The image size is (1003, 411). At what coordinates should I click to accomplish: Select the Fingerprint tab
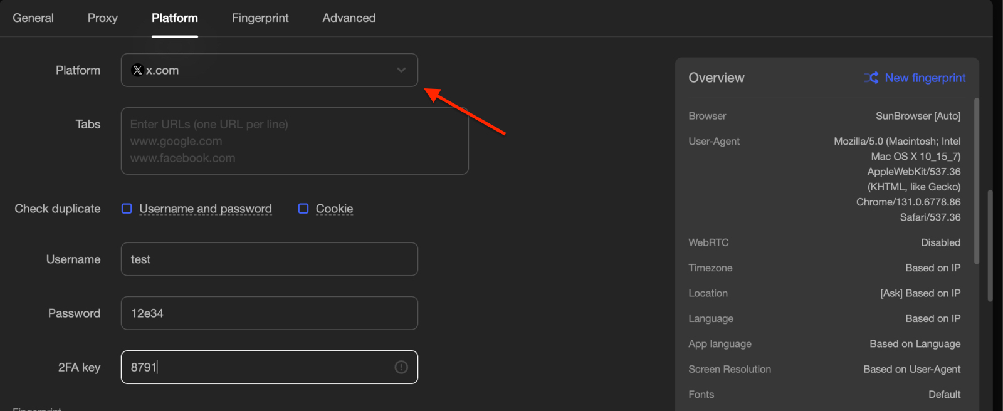click(260, 18)
